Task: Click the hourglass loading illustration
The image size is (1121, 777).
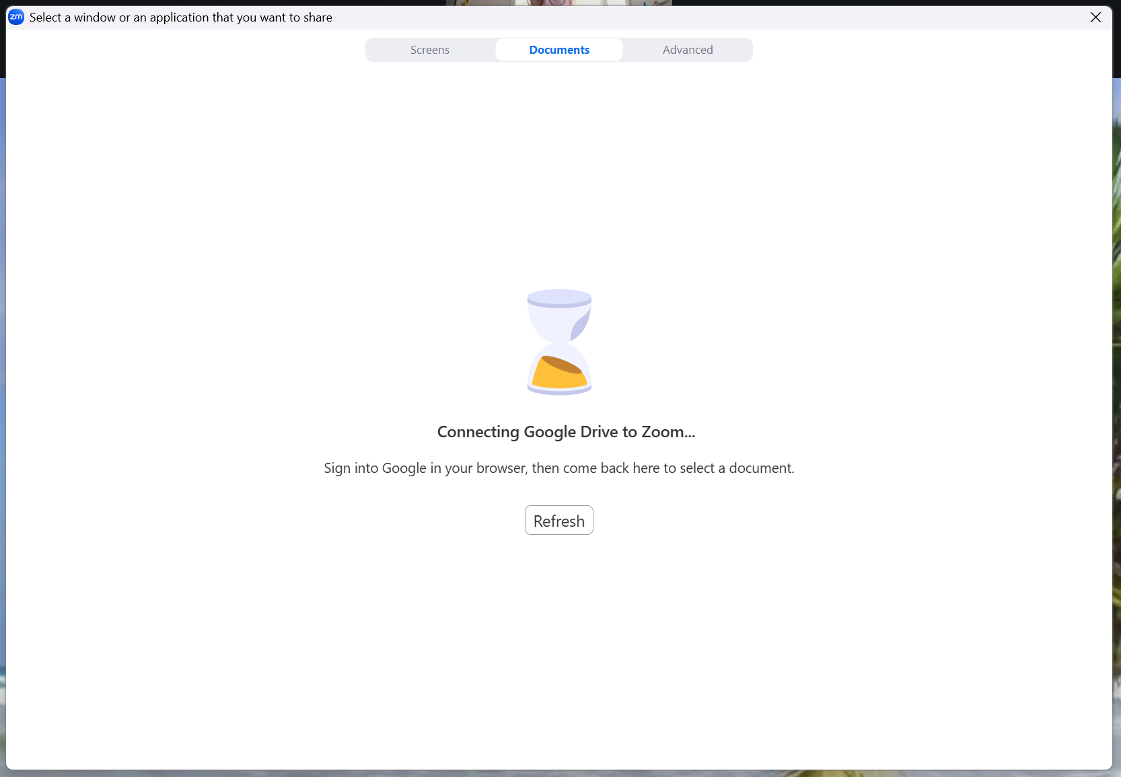Action: [559, 342]
